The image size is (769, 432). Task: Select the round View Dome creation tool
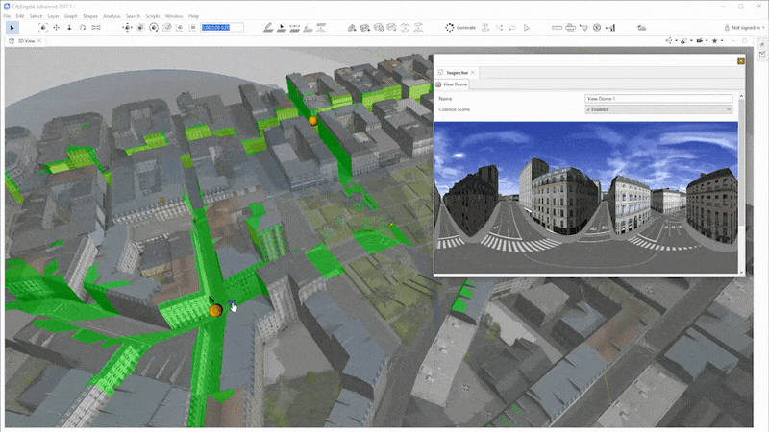click(597, 28)
